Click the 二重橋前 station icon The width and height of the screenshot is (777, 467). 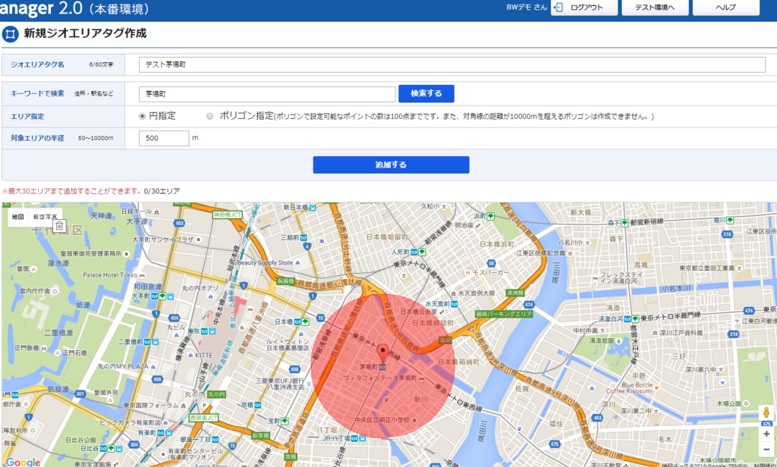[x=148, y=342]
